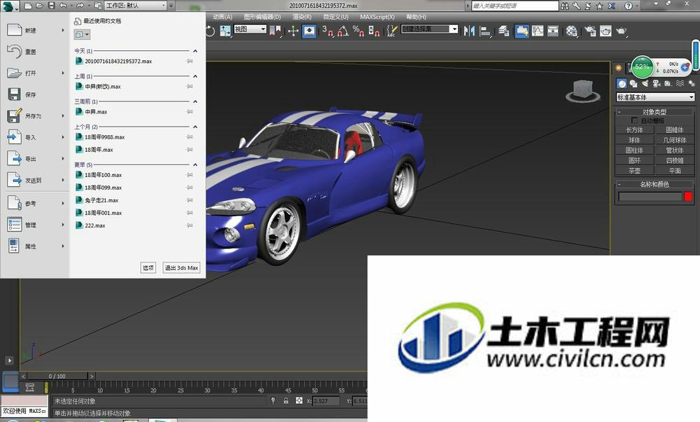Open the Rendered Frame Window icon
This screenshot has height=422, width=700.
pos(605,31)
